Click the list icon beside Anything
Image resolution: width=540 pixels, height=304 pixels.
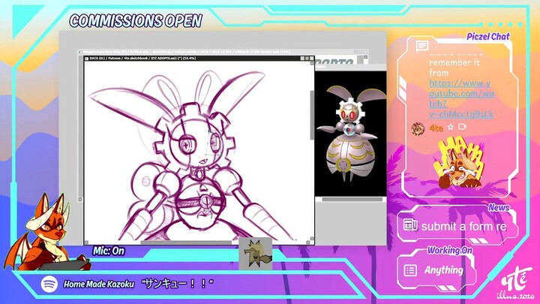coord(410,270)
